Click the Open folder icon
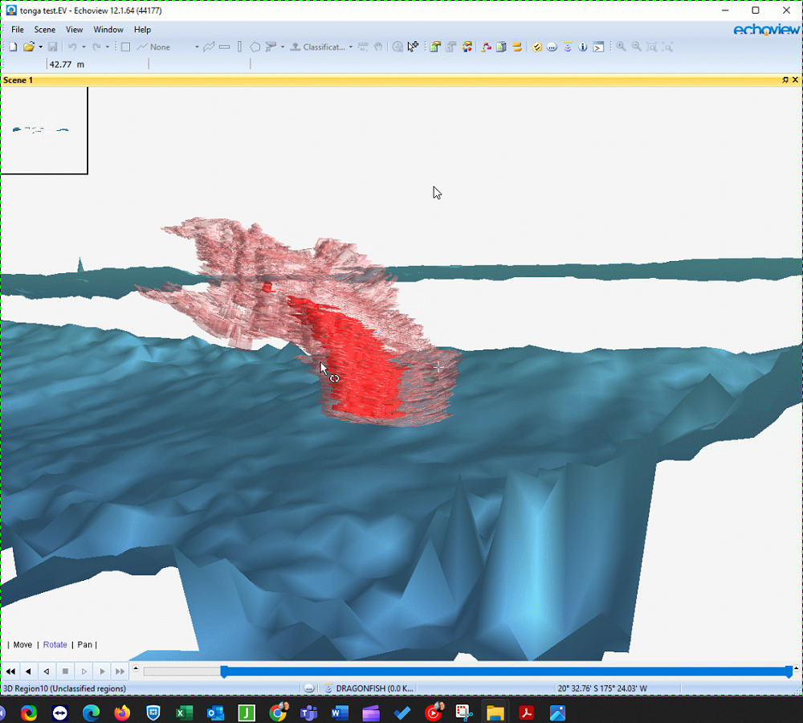Viewport: 803px width, 723px height. tap(29, 47)
